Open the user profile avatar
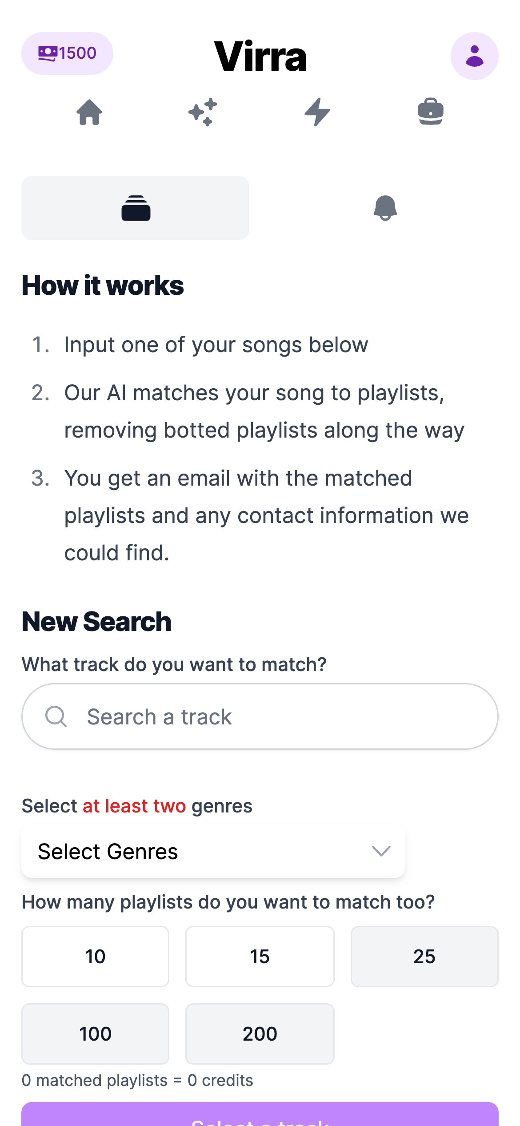This screenshot has height=1126, width=520. tap(474, 56)
